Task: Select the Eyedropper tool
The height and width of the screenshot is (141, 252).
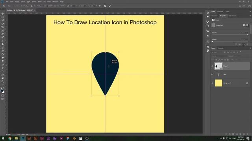Action: 3,34
